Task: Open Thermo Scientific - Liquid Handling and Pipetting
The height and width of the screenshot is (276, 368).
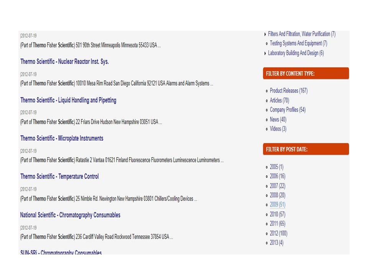Action: coord(68,100)
